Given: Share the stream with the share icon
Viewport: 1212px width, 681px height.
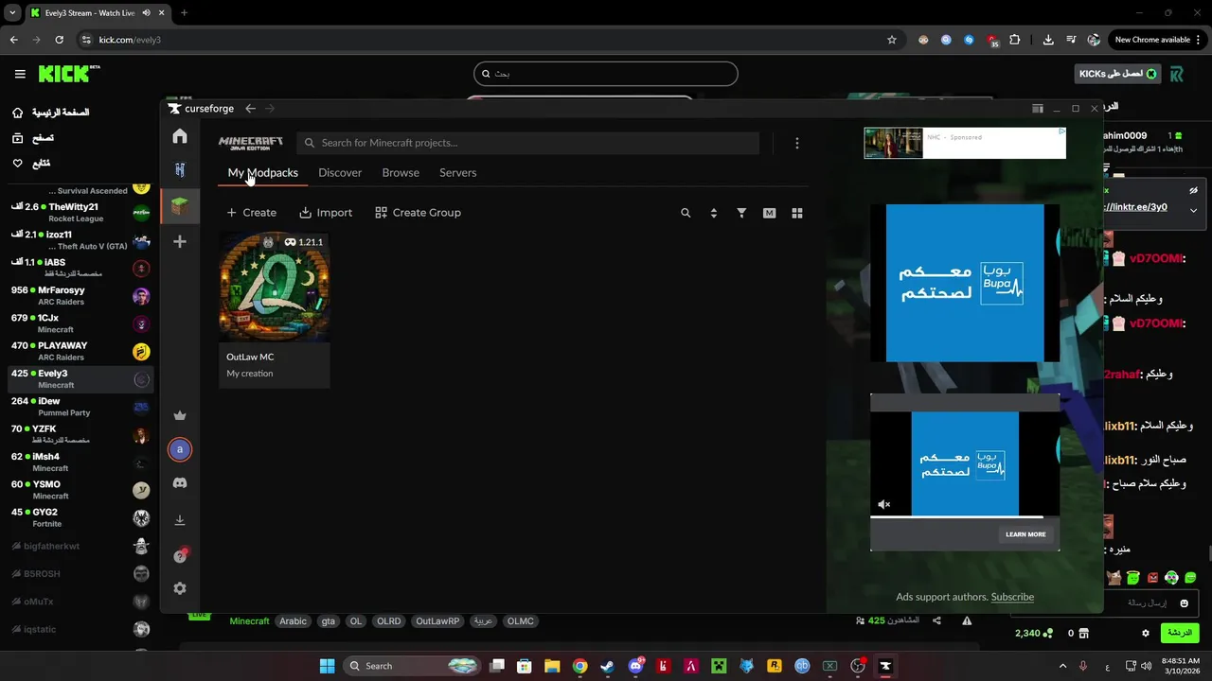Looking at the screenshot, I should coord(936,621).
